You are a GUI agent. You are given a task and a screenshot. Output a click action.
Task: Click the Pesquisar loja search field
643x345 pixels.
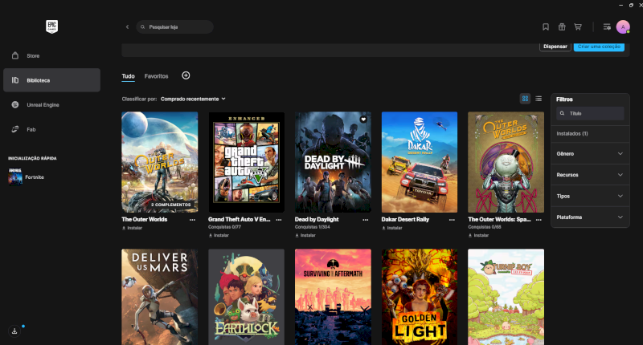coord(174,27)
